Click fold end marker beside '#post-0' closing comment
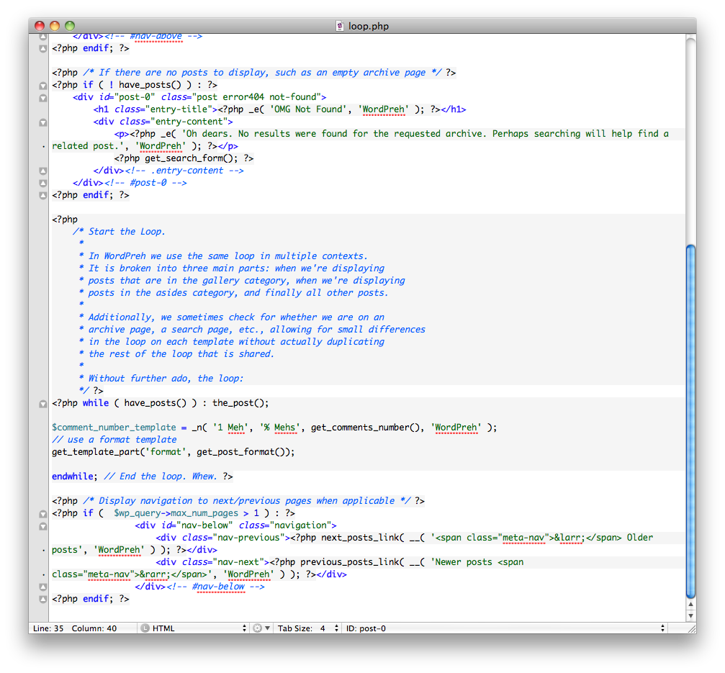 (42, 183)
